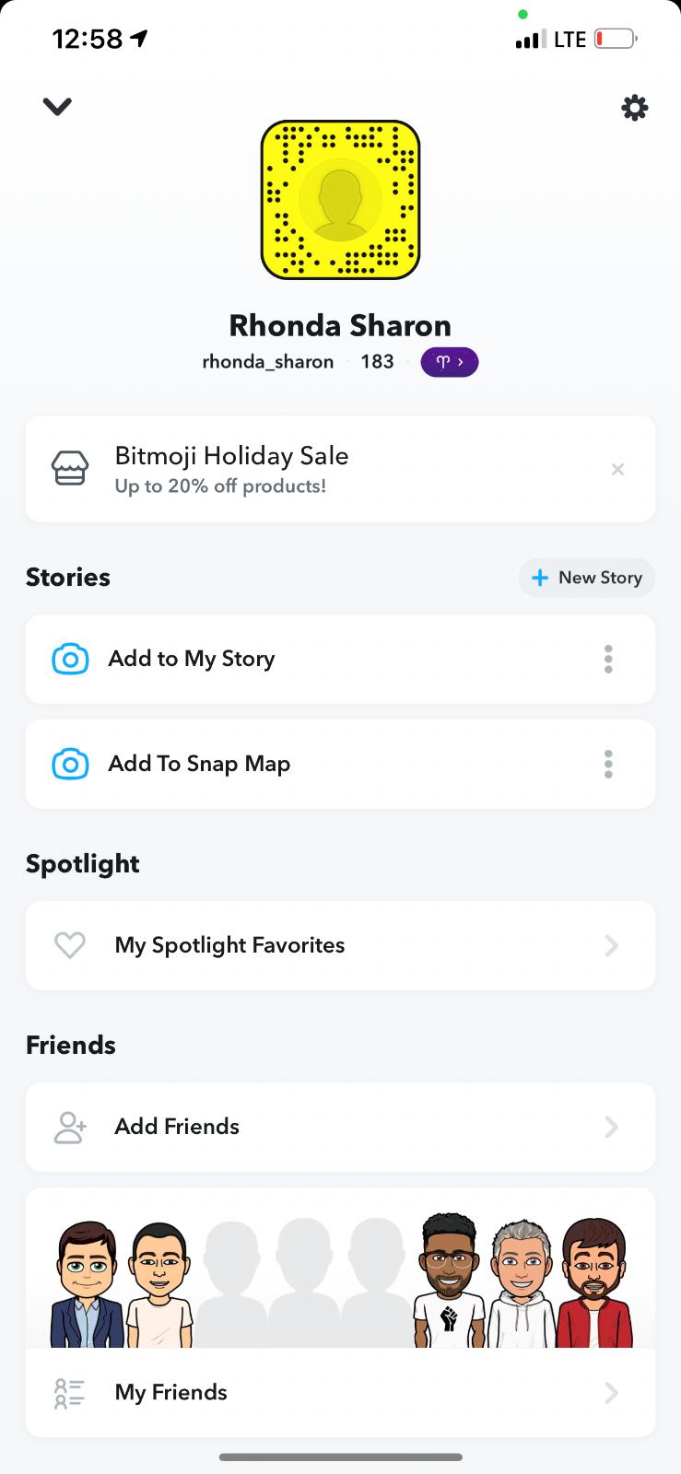This screenshot has height=1474, width=681.
Task: Open more options for My Story
Action: click(x=608, y=660)
